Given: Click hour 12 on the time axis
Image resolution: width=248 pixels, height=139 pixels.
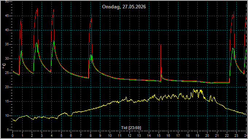Looking at the screenshot, I should (129, 136).
